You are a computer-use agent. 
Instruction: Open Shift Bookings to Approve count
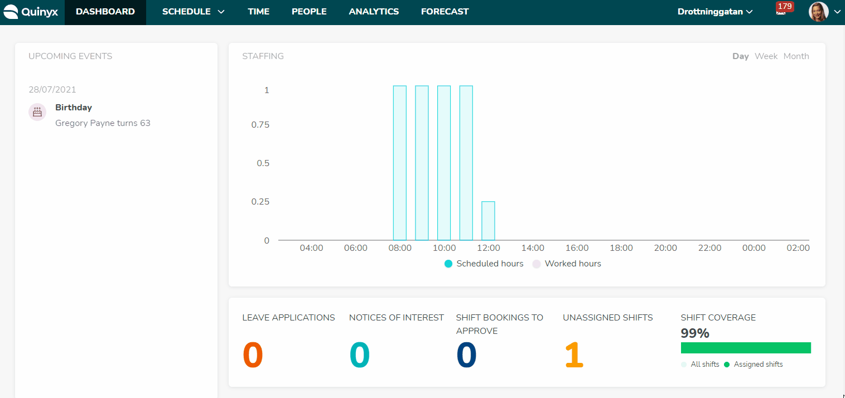pos(467,356)
